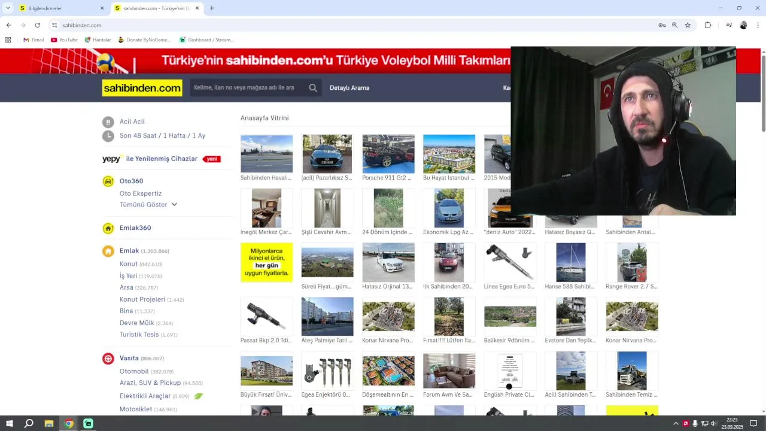Open the Chrome profile avatar

click(x=743, y=25)
